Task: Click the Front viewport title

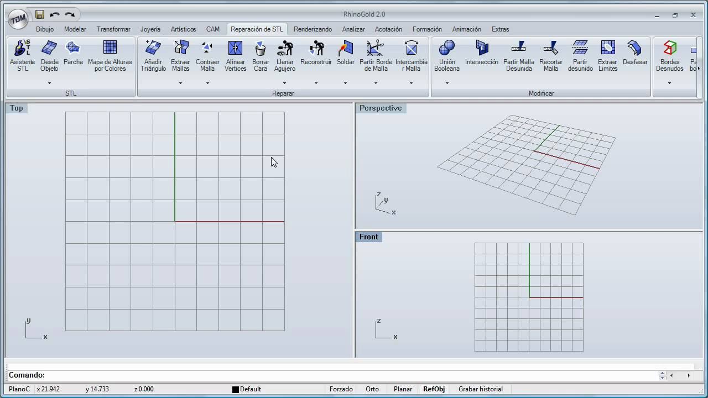Action: click(x=369, y=237)
